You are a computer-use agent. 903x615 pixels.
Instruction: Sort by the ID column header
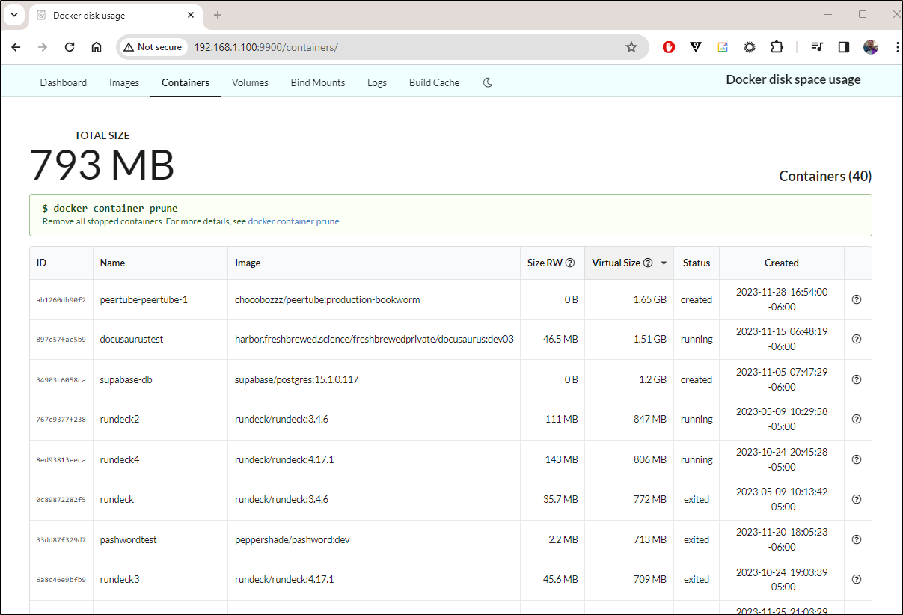(x=61, y=263)
